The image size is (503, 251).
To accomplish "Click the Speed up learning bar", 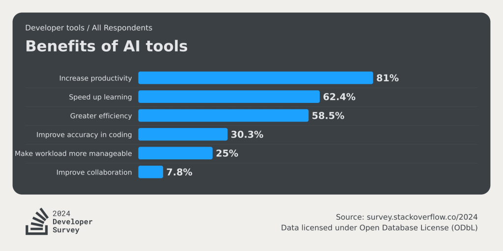I will tap(228, 97).
